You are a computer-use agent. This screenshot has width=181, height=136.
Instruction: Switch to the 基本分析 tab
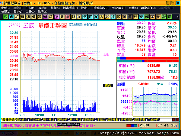click(49, 120)
